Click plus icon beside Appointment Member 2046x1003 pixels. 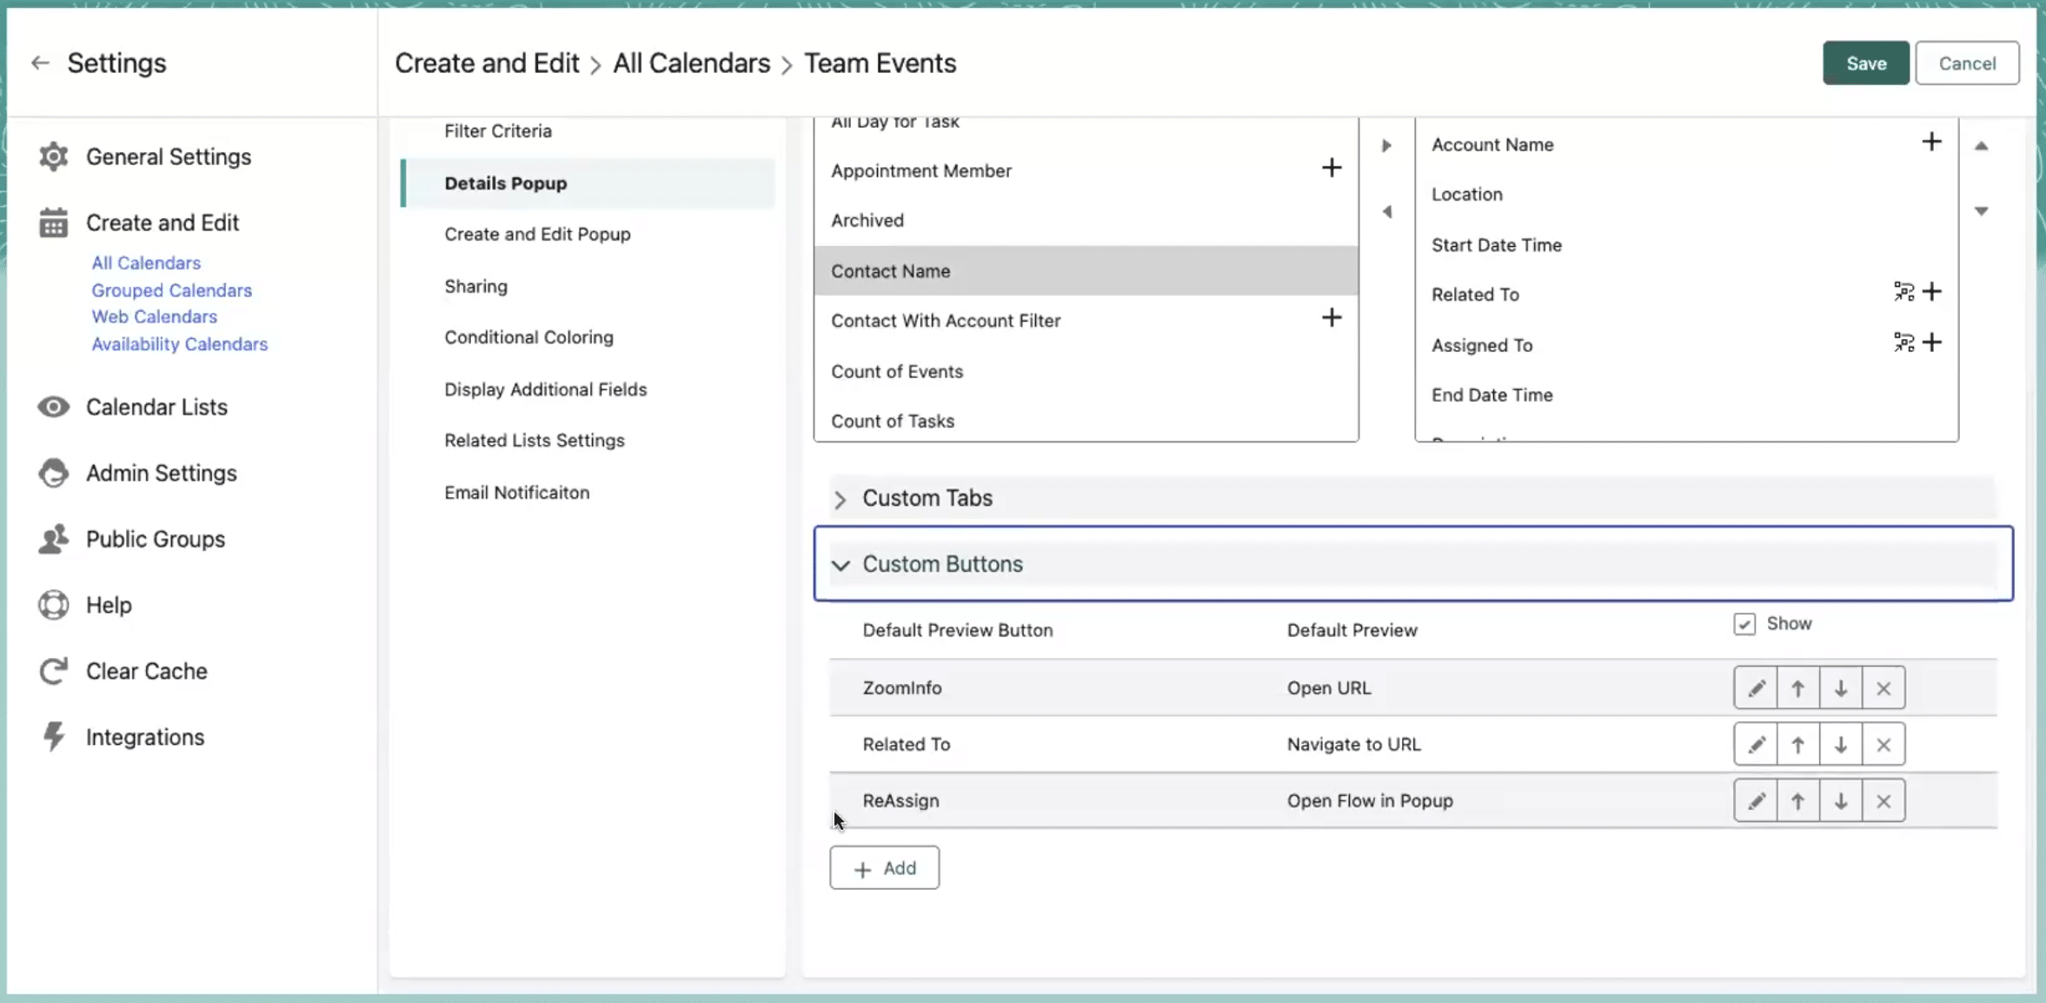[x=1332, y=168]
